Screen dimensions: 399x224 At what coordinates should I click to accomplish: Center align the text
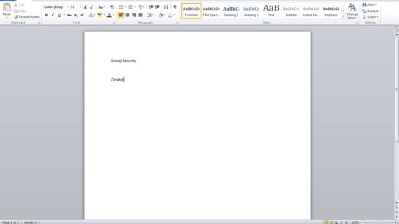click(127, 15)
